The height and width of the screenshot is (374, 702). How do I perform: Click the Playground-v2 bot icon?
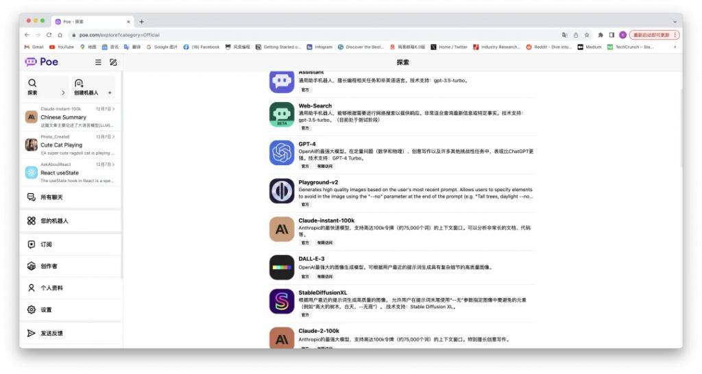point(282,190)
